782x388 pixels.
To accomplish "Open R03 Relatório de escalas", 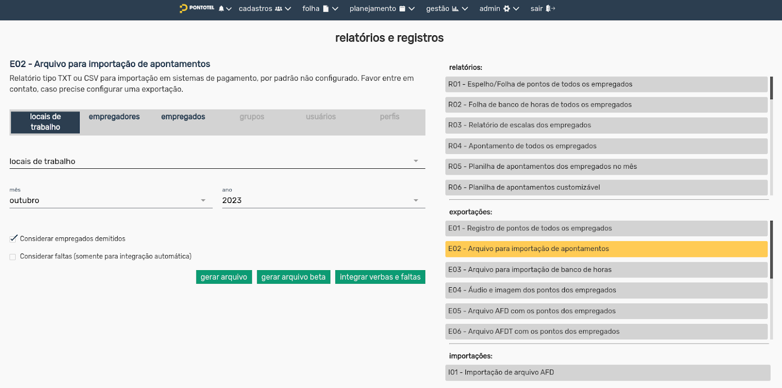I will coord(607,125).
